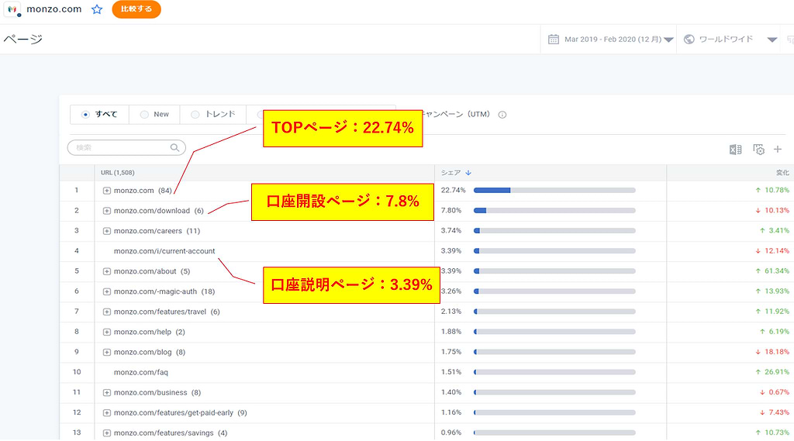
Task: Export table with the Excel icon
Action: 735,150
